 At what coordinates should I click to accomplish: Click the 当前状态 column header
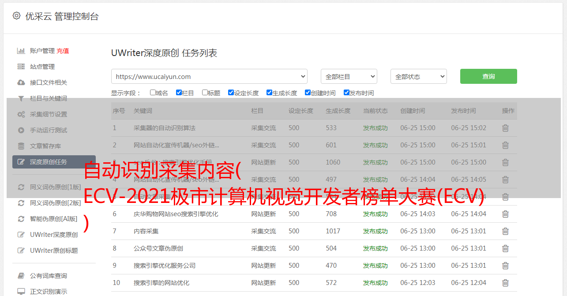tap(375, 111)
